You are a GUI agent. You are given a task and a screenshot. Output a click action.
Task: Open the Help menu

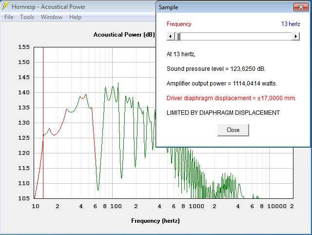pos(75,17)
